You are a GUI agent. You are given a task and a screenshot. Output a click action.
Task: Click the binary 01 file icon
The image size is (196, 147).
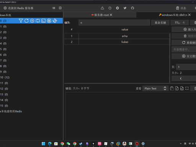[x=182, y=88]
